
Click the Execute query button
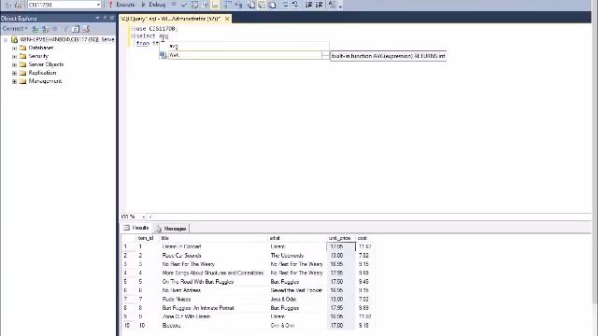[x=121, y=5]
